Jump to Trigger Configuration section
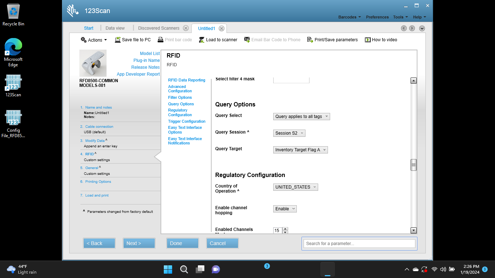This screenshot has height=278, width=495. tap(187, 122)
